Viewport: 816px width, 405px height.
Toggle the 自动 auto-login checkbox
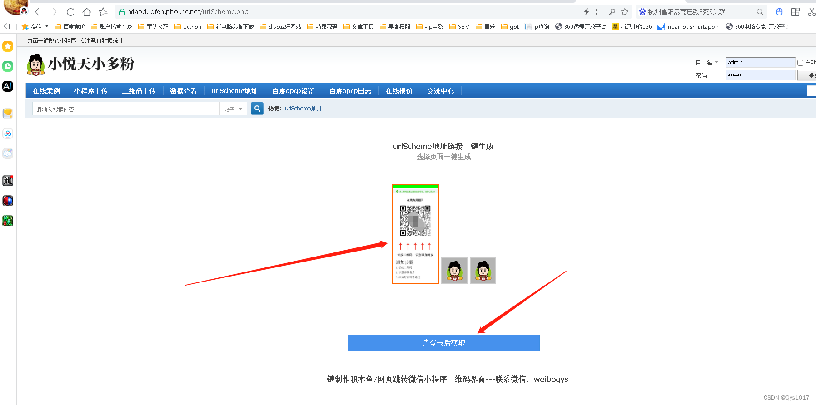[801, 63]
